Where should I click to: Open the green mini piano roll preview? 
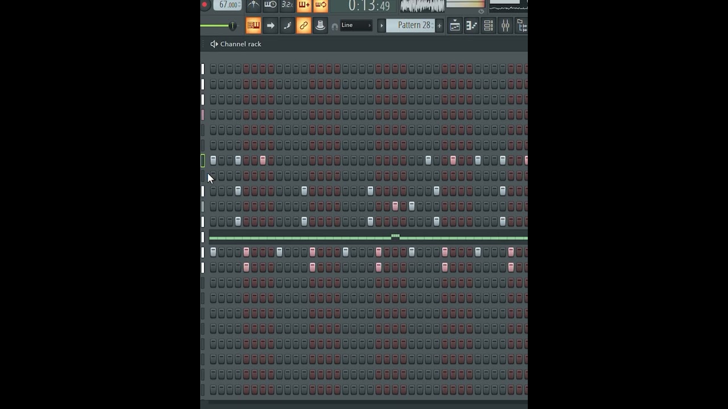tap(369, 237)
